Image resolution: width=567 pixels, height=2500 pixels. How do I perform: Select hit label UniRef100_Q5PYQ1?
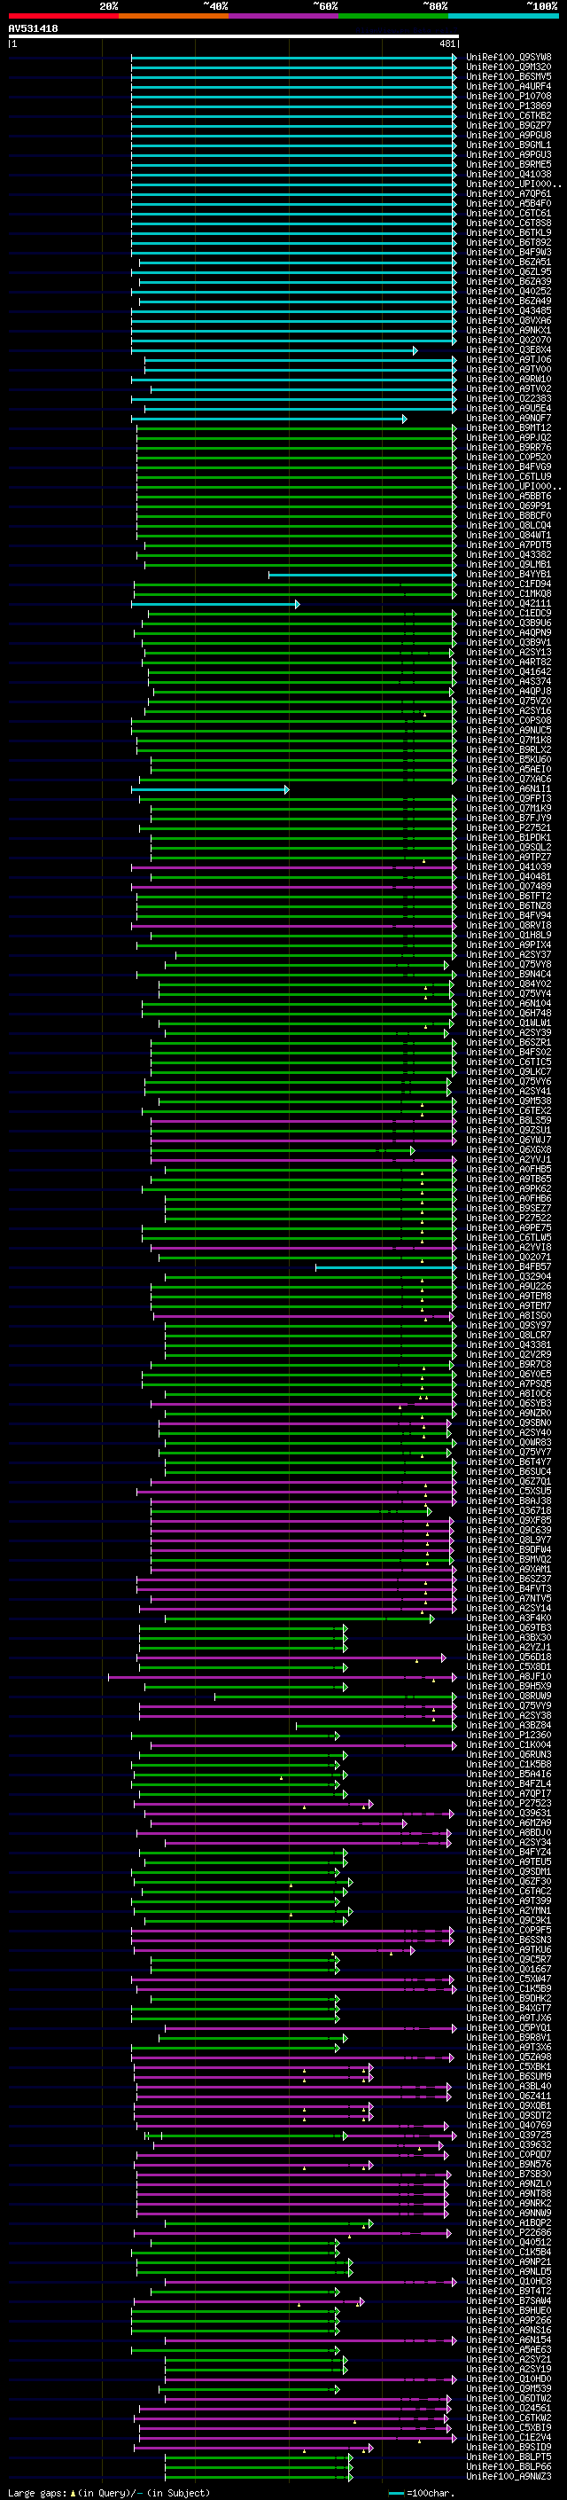click(509, 2028)
